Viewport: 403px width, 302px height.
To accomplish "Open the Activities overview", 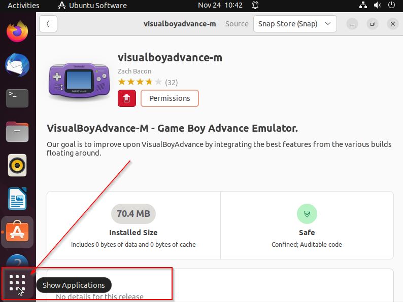I will tap(23, 6).
